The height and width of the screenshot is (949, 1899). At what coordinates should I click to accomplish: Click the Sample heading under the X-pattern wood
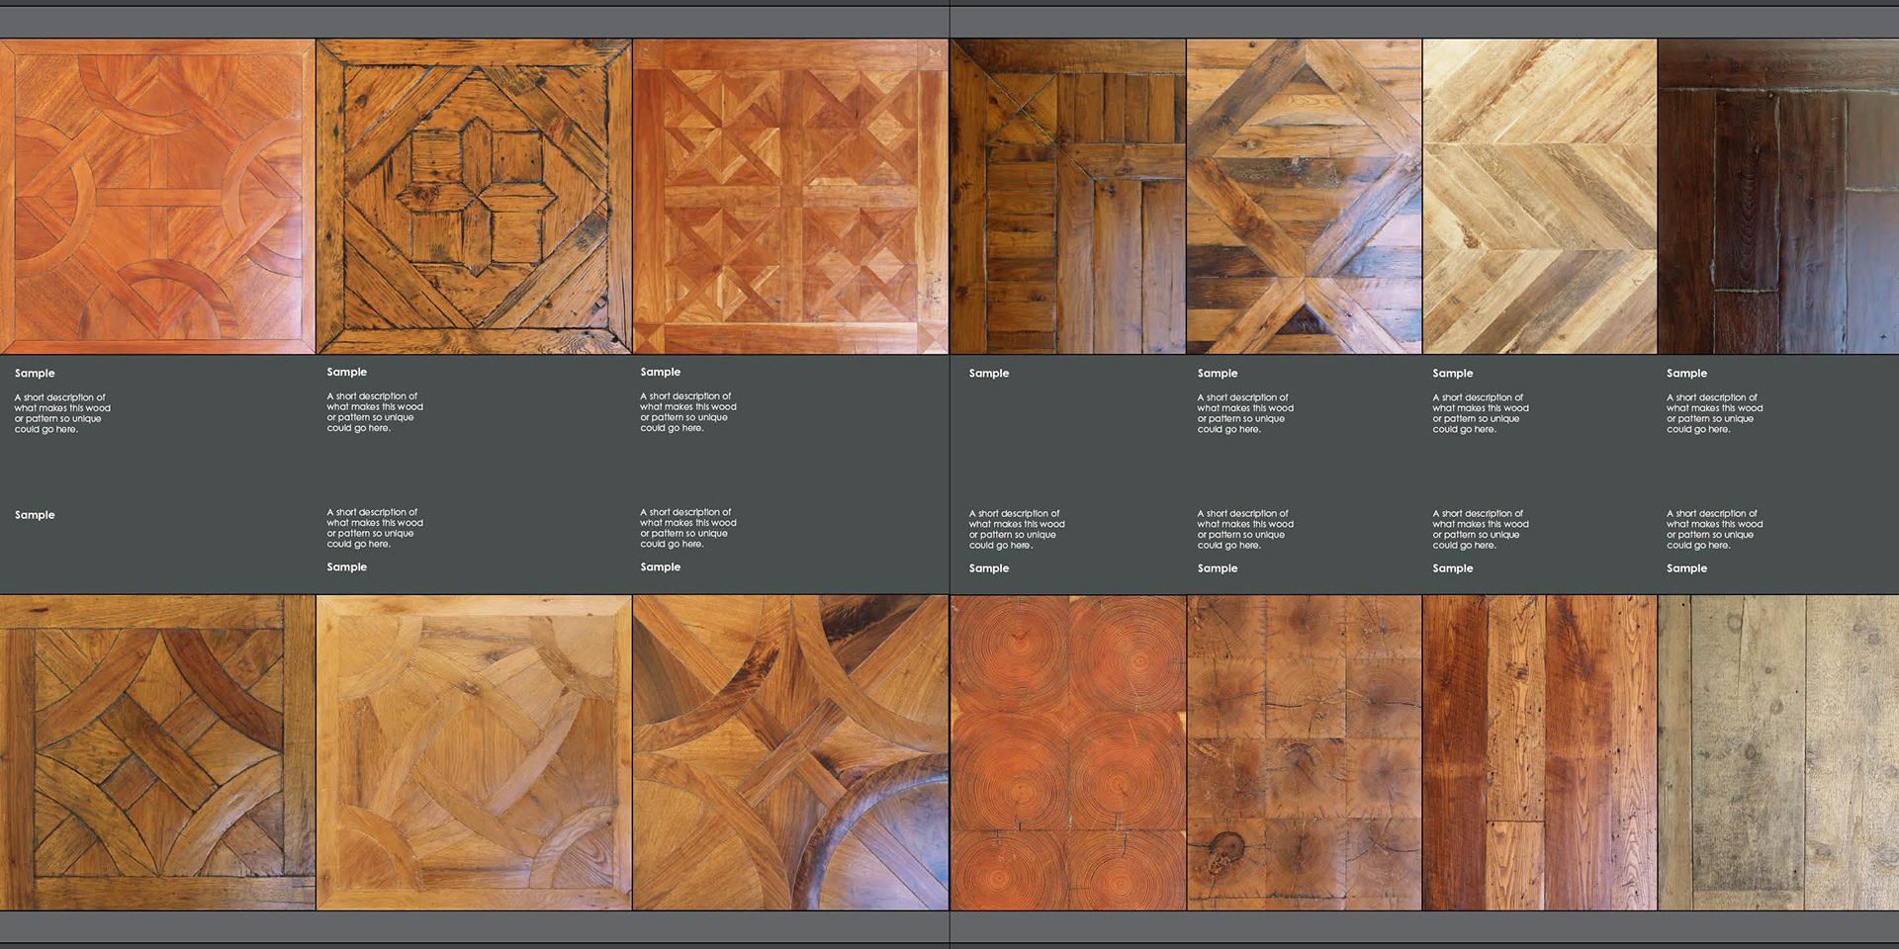coord(1218,374)
